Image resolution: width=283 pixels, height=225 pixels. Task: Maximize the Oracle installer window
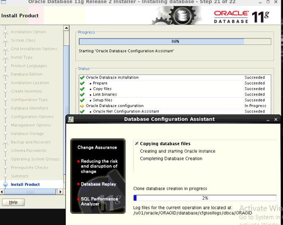pos(268,2)
